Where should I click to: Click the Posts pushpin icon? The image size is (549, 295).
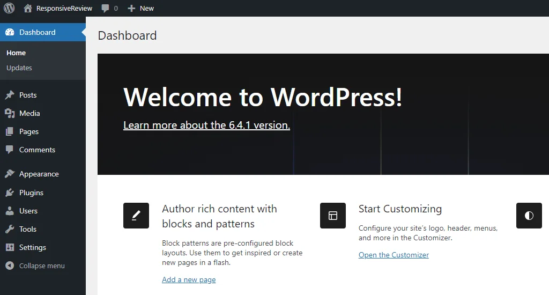10,95
